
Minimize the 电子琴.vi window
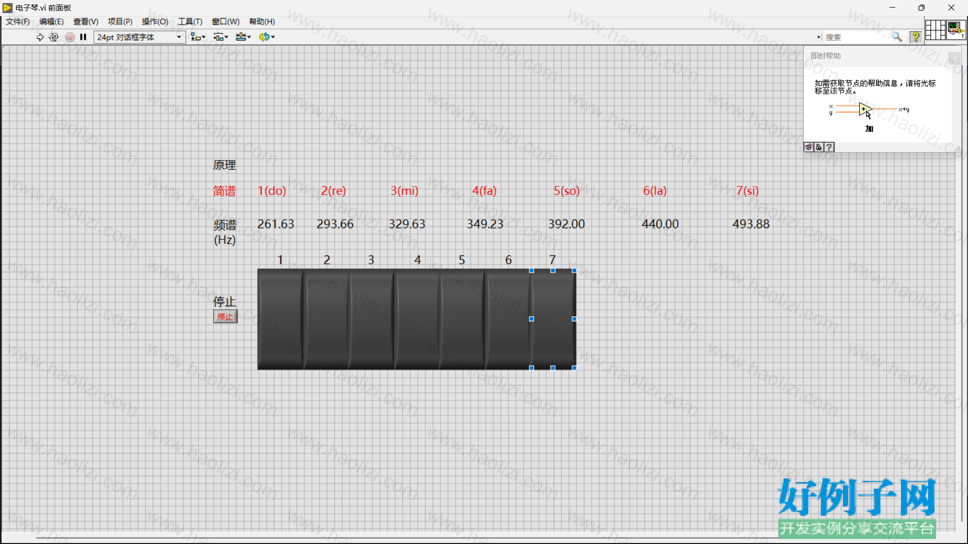[x=892, y=8]
